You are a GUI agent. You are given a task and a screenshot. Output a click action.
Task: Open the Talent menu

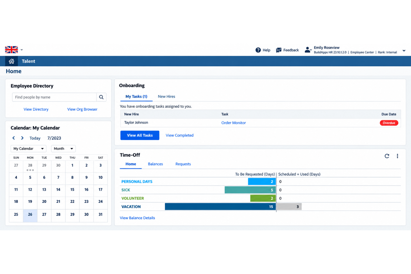[x=28, y=61]
